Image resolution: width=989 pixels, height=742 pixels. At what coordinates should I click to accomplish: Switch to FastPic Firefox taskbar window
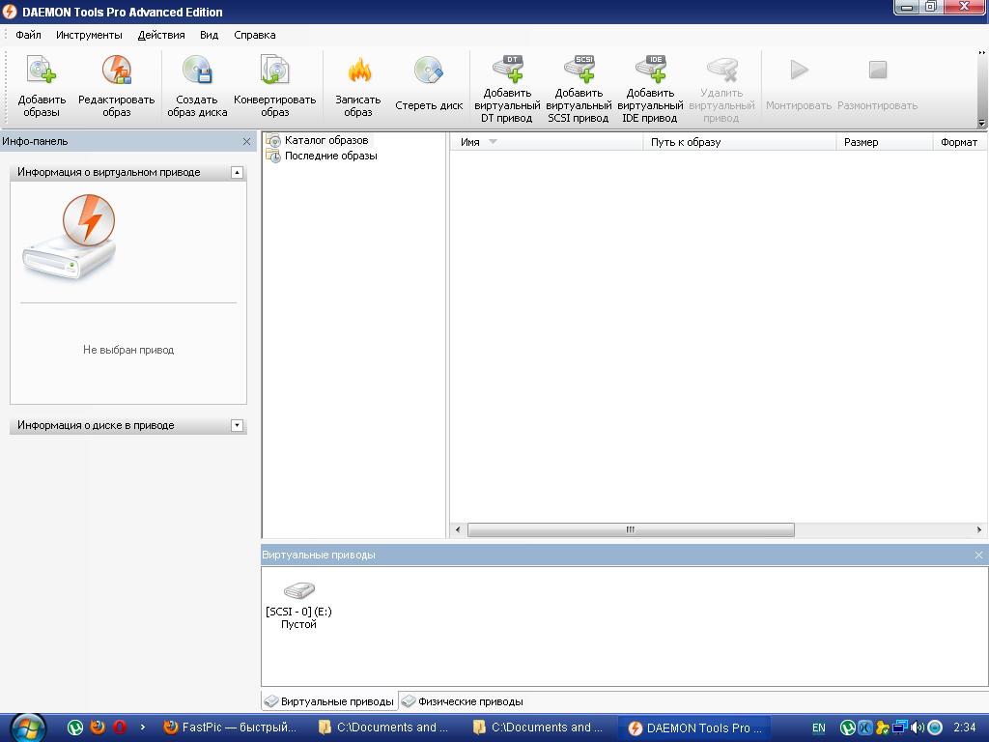230,728
